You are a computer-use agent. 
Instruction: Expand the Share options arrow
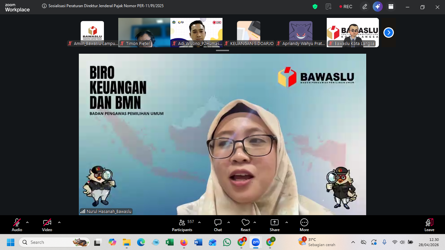coord(287,222)
